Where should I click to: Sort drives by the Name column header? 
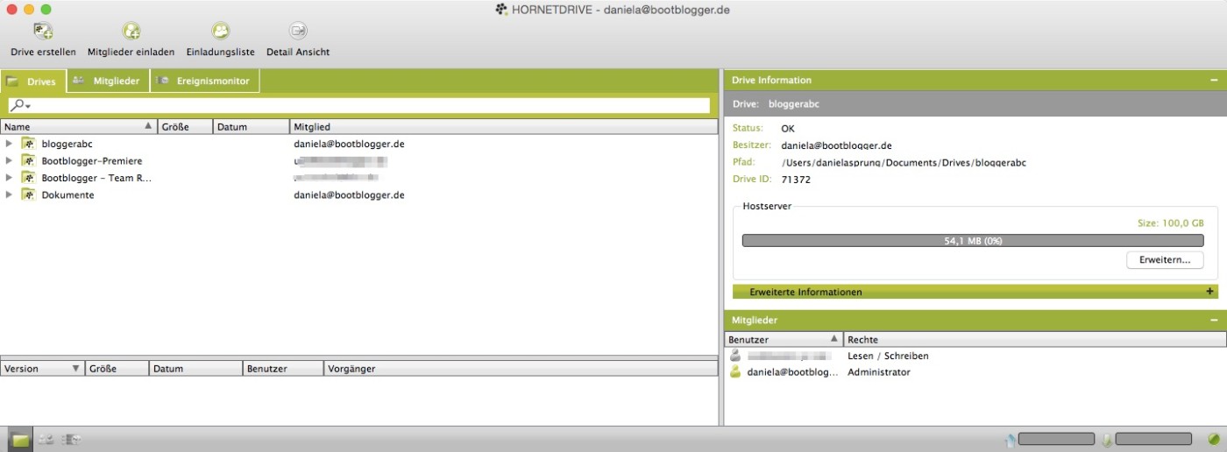click(x=79, y=127)
